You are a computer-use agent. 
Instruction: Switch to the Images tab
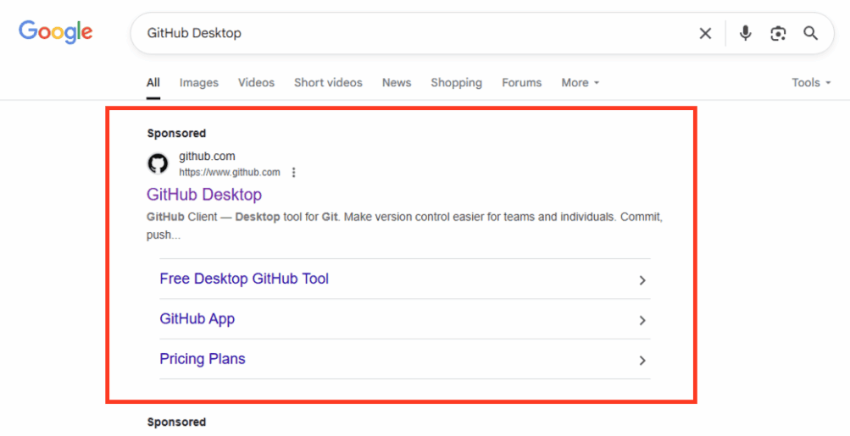(199, 82)
